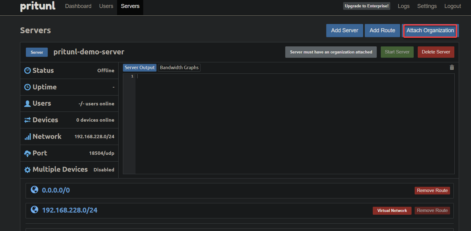This screenshot has height=231, width=471.
Task: Click the Servers page heading
Action: (x=35, y=30)
